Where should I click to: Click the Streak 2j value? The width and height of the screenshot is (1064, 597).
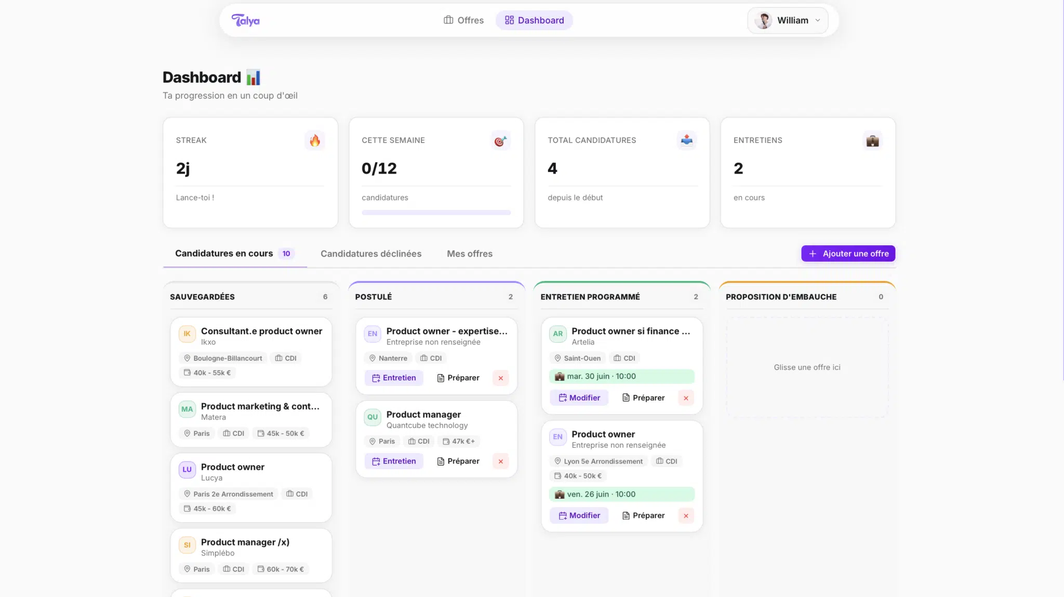tap(183, 168)
